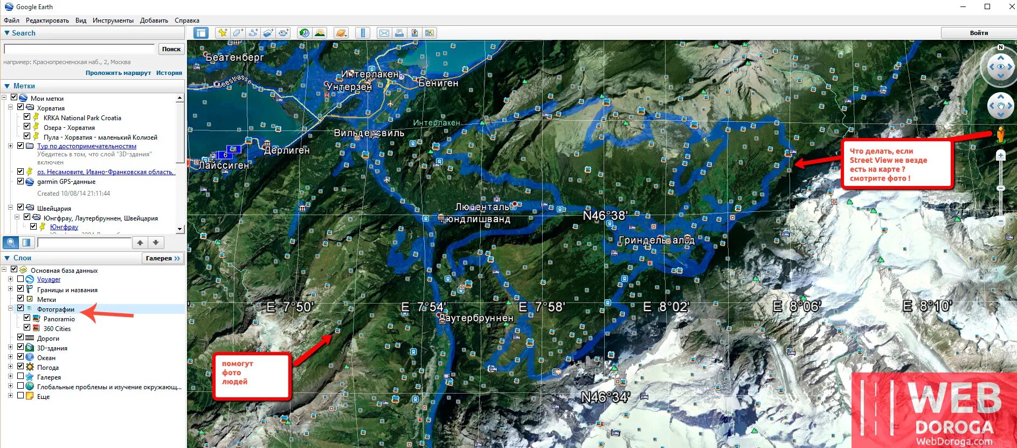Open the Юнгфрау placemark link
This screenshot has height=448, width=1017.
[64, 227]
